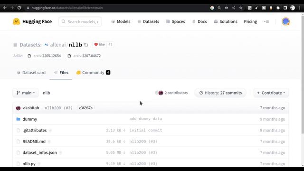Reload the page with the refresh icon
Viewport: 304px width, 171px height.
coord(19,8)
